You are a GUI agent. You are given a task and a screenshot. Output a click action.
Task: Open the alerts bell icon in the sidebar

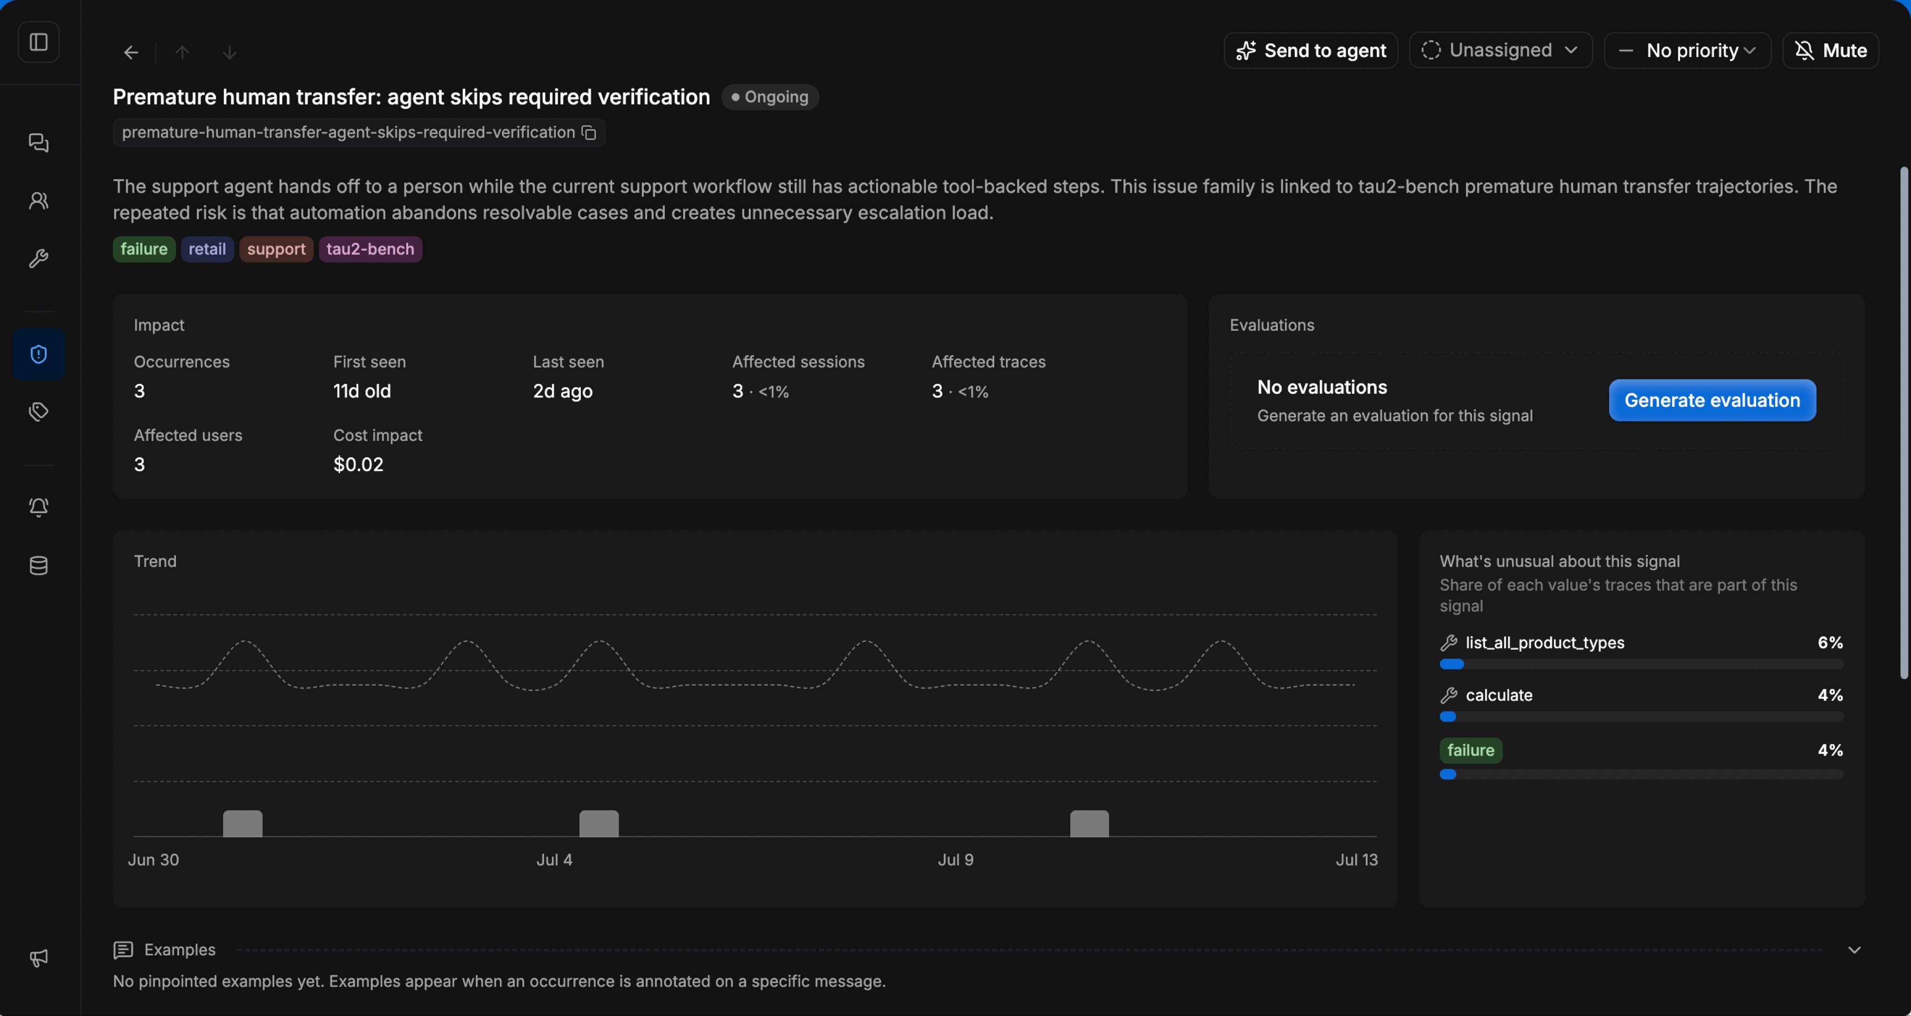39,507
